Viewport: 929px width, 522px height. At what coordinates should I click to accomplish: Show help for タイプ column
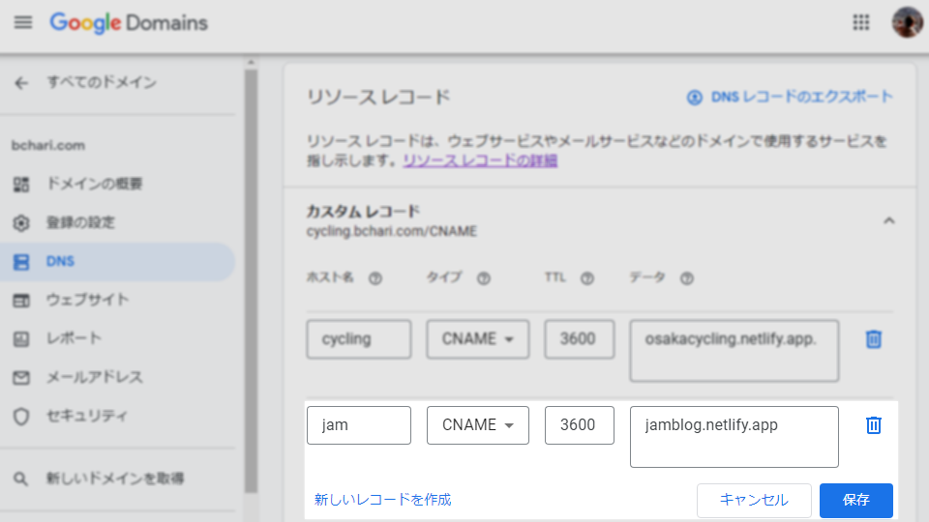pyautogui.click(x=484, y=278)
